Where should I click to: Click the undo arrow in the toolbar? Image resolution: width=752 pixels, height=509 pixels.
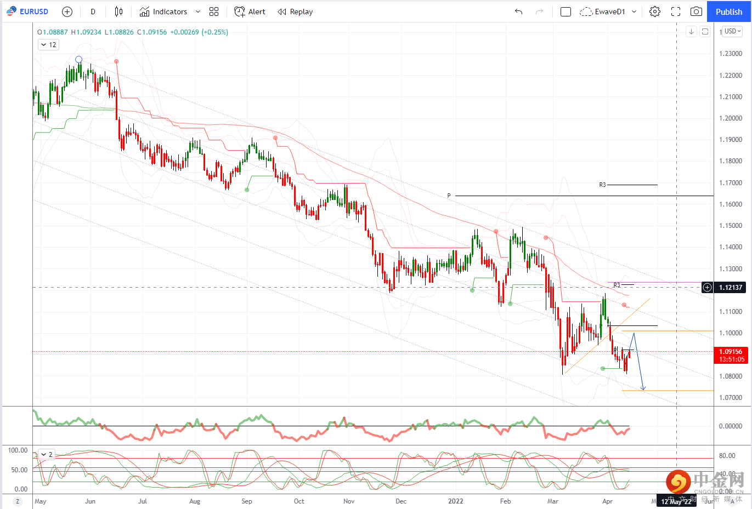(518, 12)
